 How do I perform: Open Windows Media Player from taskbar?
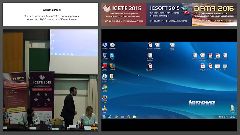pos(122,117)
